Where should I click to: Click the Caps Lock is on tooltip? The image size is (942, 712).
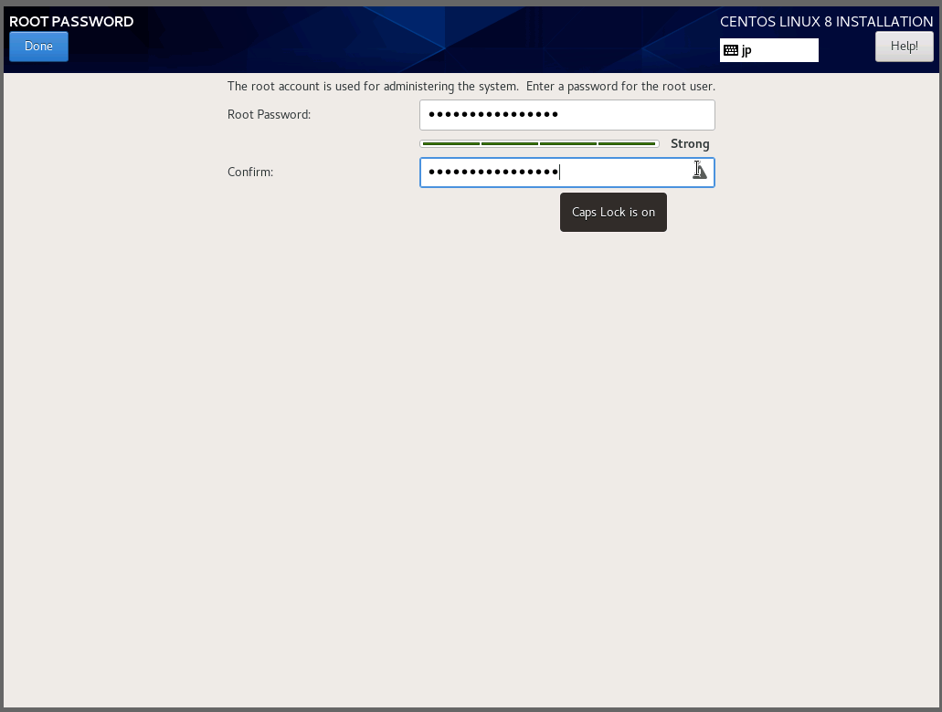click(x=613, y=212)
